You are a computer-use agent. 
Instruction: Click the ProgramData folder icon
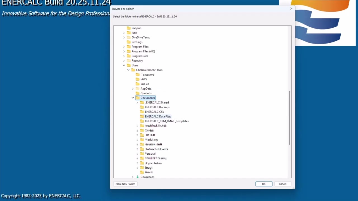point(129,56)
